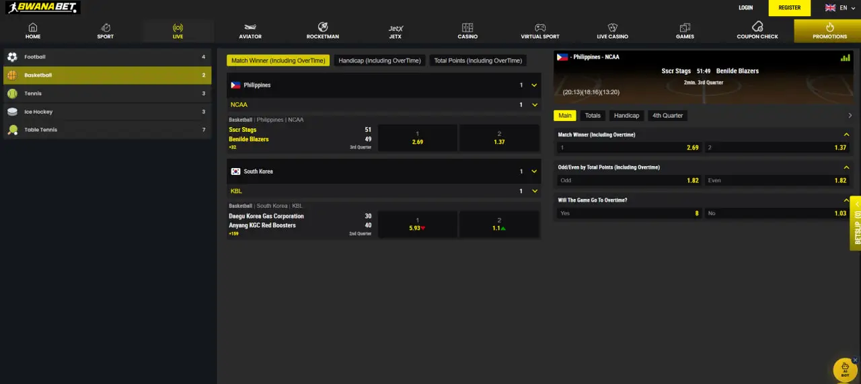Select Match Winner (Including OverTime) filter
The image size is (861, 384).
(x=278, y=61)
